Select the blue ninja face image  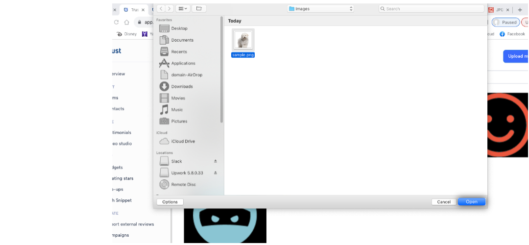[225, 225]
